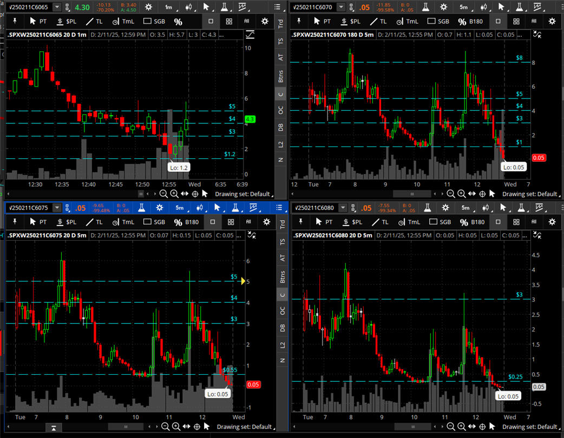This screenshot has width=564, height=438.
Task: Open the L2 side tab of C6075
Action: tap(283, 345)
